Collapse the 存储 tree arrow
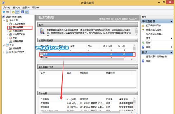Viewport: 175px width, 114px height. click(4, 45)
